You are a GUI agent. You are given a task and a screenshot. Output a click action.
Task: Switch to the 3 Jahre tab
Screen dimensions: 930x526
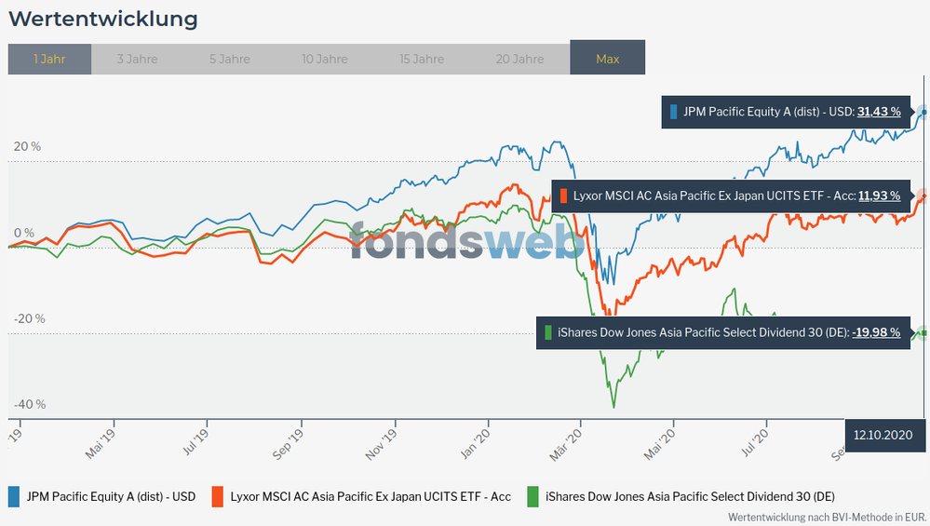(137, 59)
